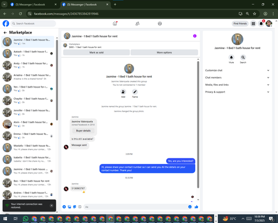This screenshot has height=223, width=278.
Task: Open Mostafa's conversation in the list
Action: coord(28,148)
